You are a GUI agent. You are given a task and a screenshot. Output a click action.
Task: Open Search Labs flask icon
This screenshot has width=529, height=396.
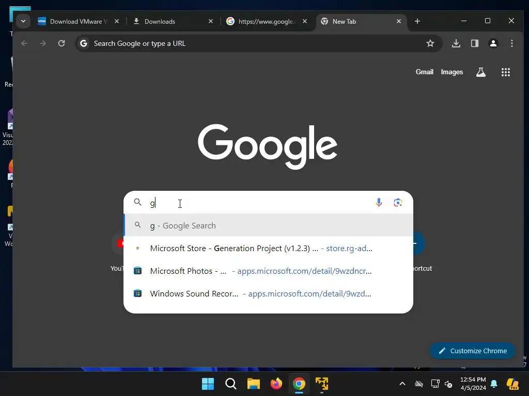[x=481, y=72]
